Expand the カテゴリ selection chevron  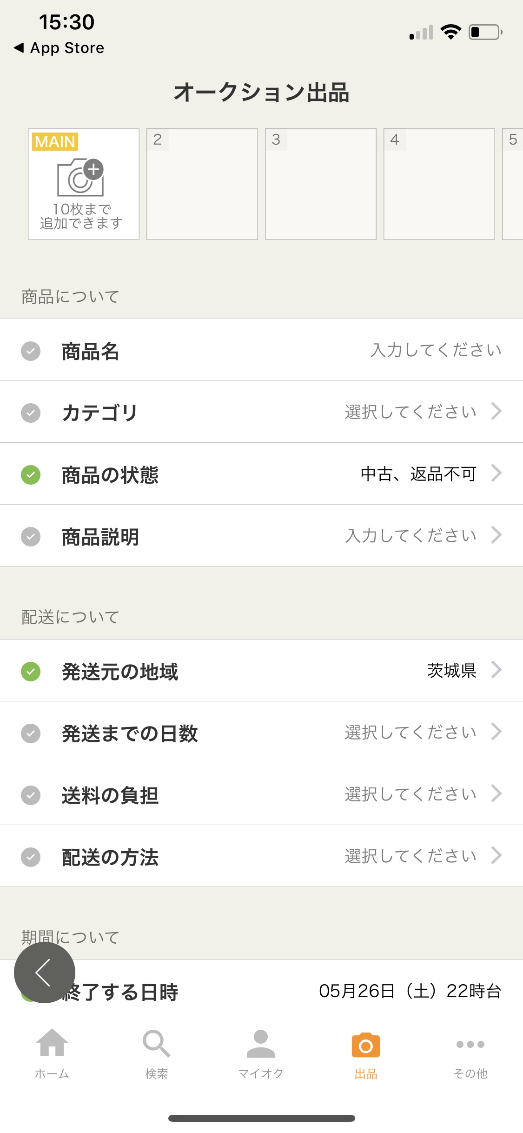[497, 411]
